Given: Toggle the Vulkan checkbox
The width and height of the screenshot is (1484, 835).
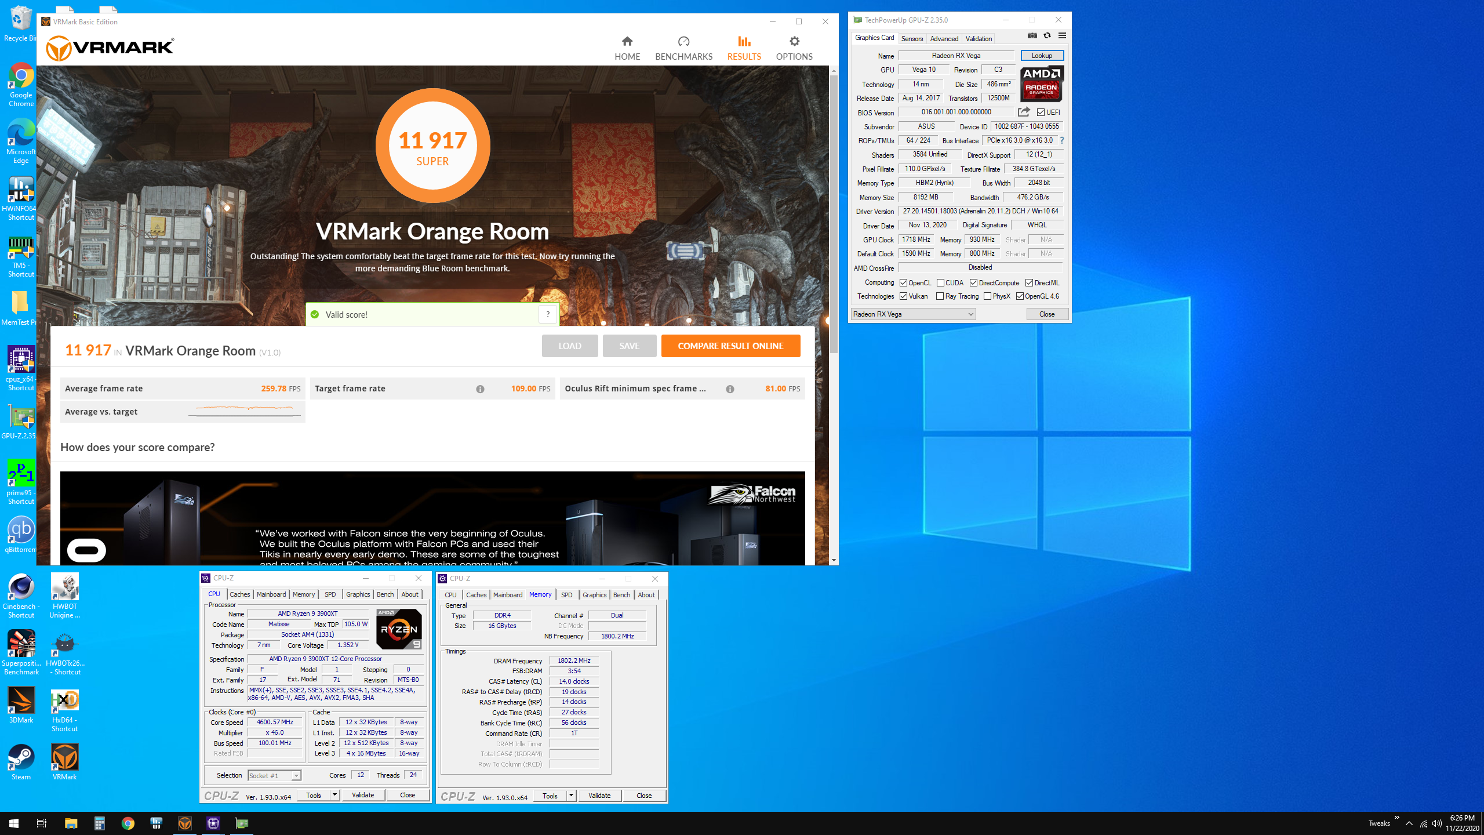Looking at the screenshot, I should (903, 296).
